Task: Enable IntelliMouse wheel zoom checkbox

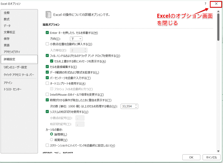Action: [47, 94]
